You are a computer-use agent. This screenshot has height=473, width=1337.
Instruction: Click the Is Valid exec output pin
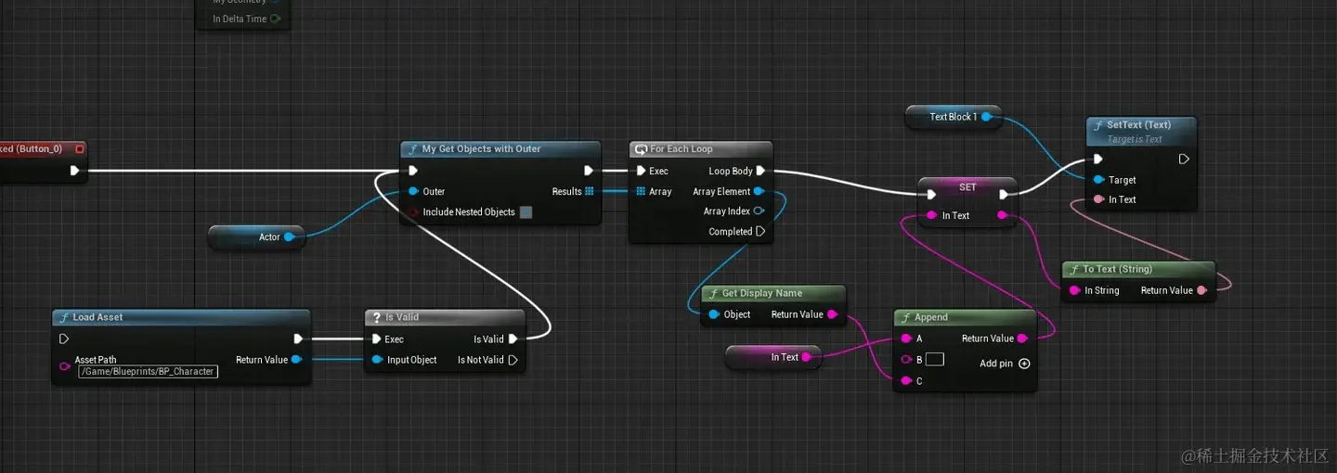[x=513, y=339]
